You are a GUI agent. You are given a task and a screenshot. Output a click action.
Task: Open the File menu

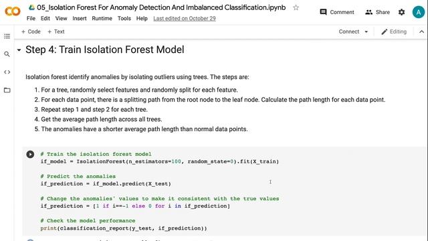tap(31, 18)
